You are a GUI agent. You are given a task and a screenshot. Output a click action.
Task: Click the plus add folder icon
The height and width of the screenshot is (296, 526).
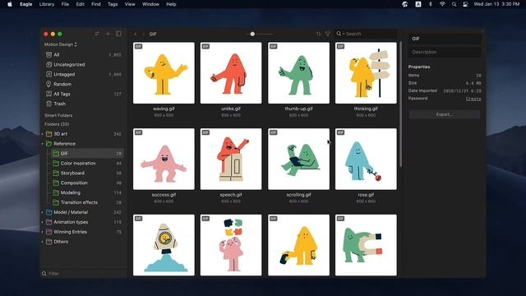tap(108, 34)
